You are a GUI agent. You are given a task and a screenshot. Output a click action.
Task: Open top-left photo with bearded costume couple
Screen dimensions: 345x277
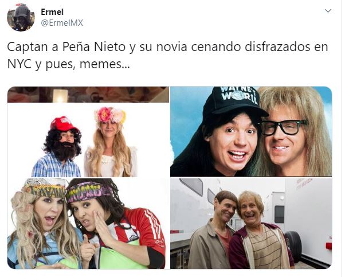pyautogui.click(x=88, y=132)
